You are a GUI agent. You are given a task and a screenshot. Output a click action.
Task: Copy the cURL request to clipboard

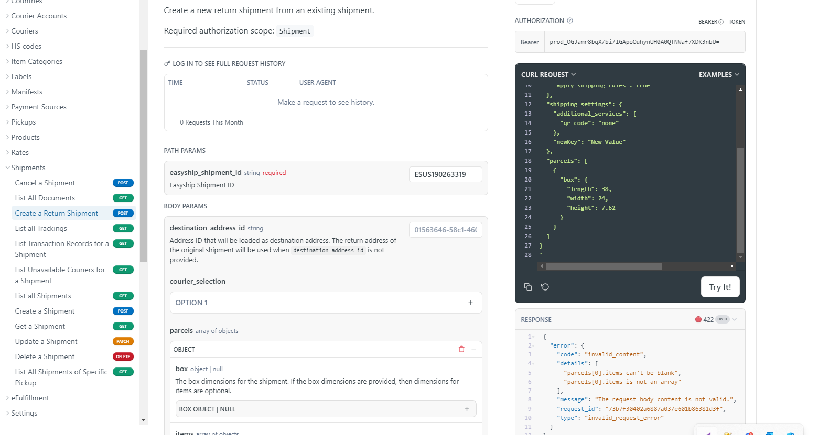[x=528, y=287]
